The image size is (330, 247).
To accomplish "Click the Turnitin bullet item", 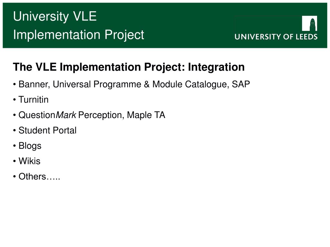I will [x=34, y=100].
